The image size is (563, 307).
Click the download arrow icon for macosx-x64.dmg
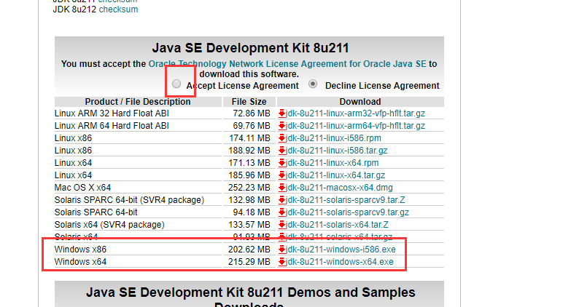[281, 188]
